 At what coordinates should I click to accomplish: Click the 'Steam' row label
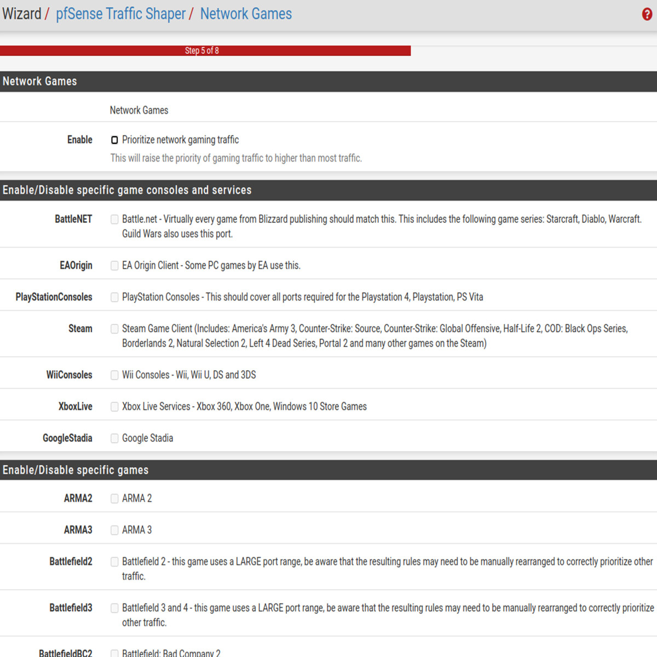[80, 328]
